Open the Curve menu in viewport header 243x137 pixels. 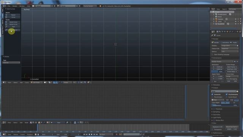click(x=27, y=83)
